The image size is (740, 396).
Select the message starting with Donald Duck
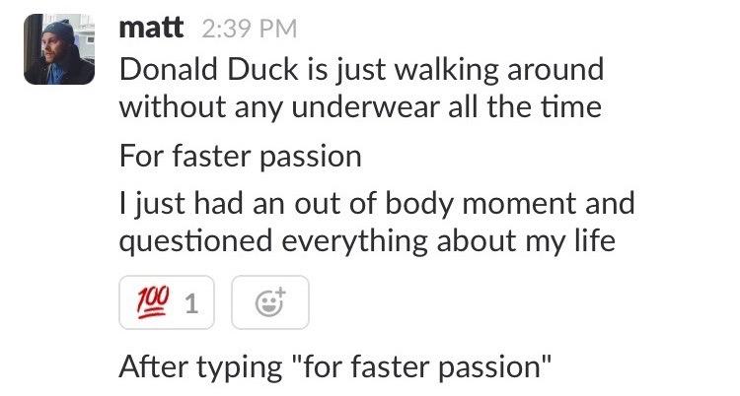coord(361,72)
